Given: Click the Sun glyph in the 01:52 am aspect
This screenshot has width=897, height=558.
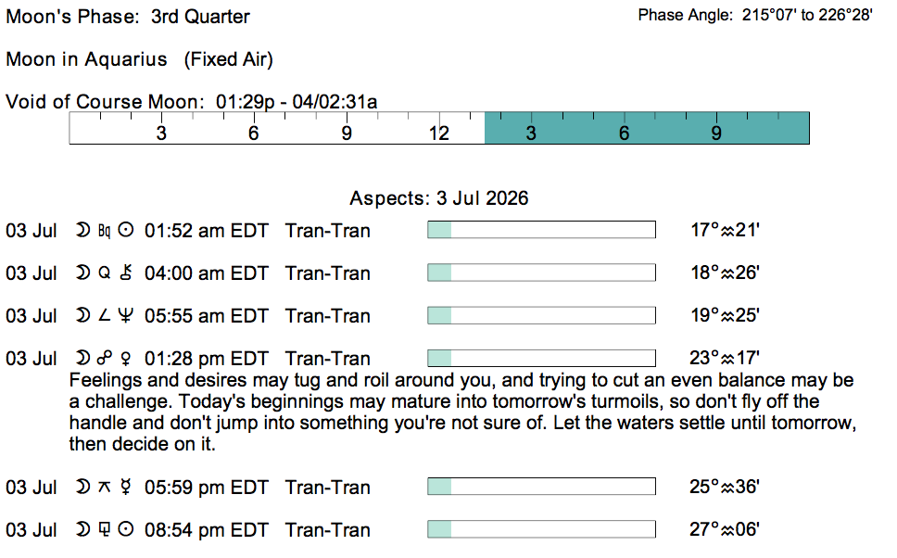Looking at the screenshot, I should [x=126, y=230].
